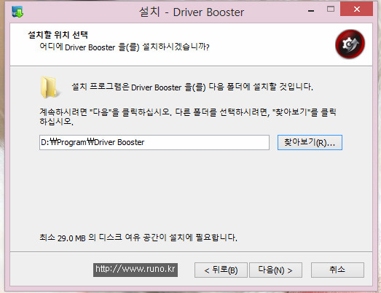
Task: Close the setup window with the red X
Action: (x=356, y=9)
